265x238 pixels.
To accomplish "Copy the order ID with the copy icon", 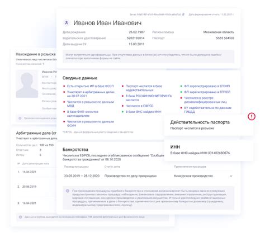I will click(x=183, y=15).
